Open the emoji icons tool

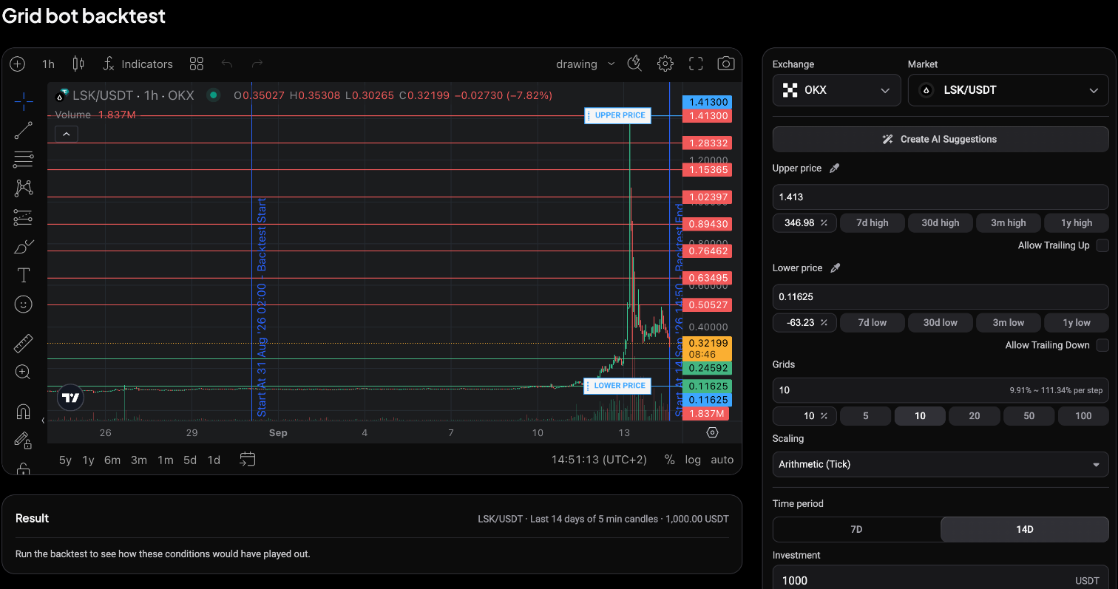click(24, 304)
